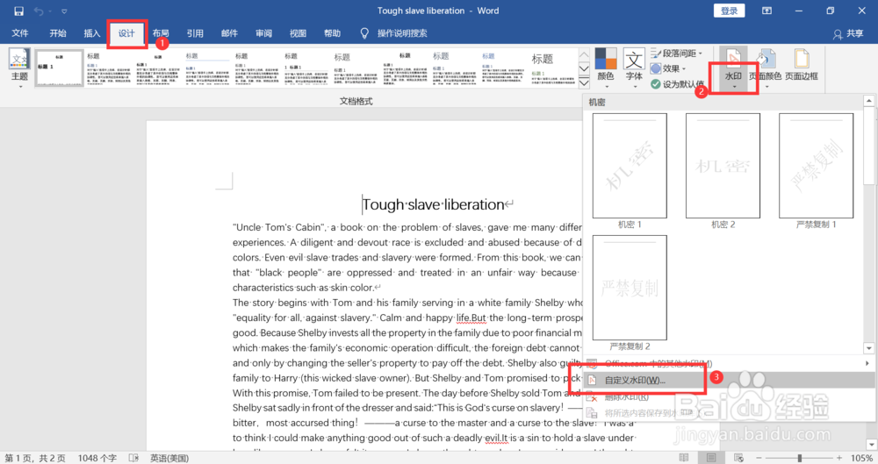Open the Customize Quick Access Toolbar arrow
This screenshot has height=464, width=878.
click(x=64, y=11)
